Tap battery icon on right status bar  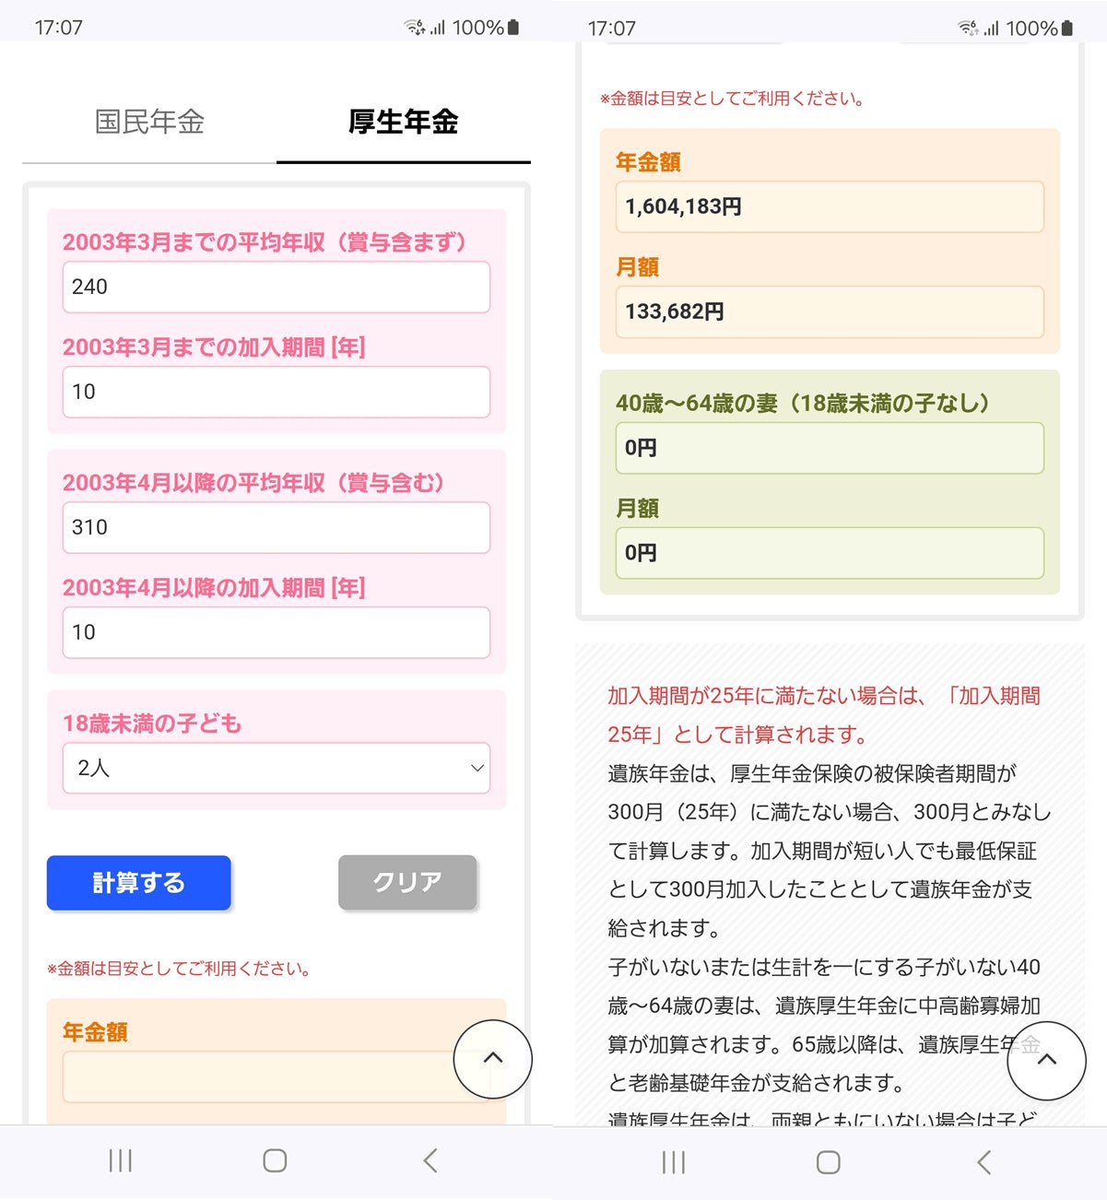(x=1067, y=29)
